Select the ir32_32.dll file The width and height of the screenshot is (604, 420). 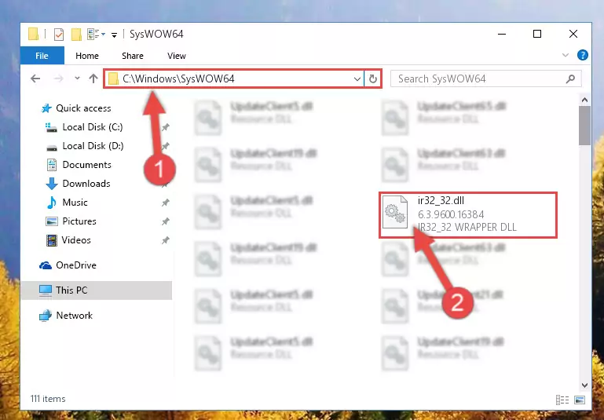467,214
